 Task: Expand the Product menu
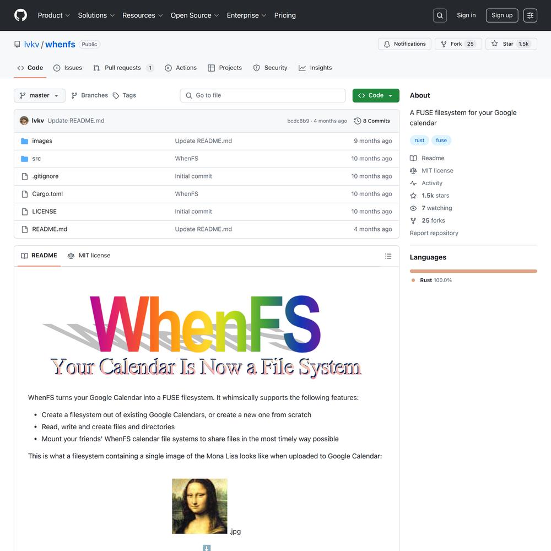click(x=54, y=15)
